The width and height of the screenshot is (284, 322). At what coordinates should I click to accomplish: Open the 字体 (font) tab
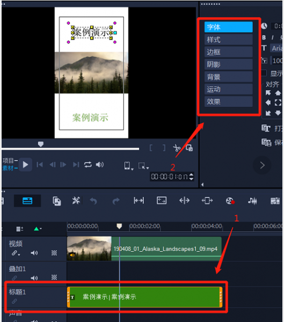coord(229,27)
